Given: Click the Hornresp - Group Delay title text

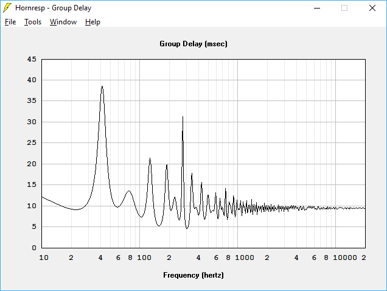Looking at the screenshot, I should point(54,8).
